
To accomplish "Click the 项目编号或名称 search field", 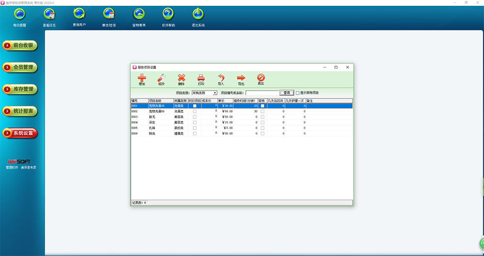I will click(262, 93).
